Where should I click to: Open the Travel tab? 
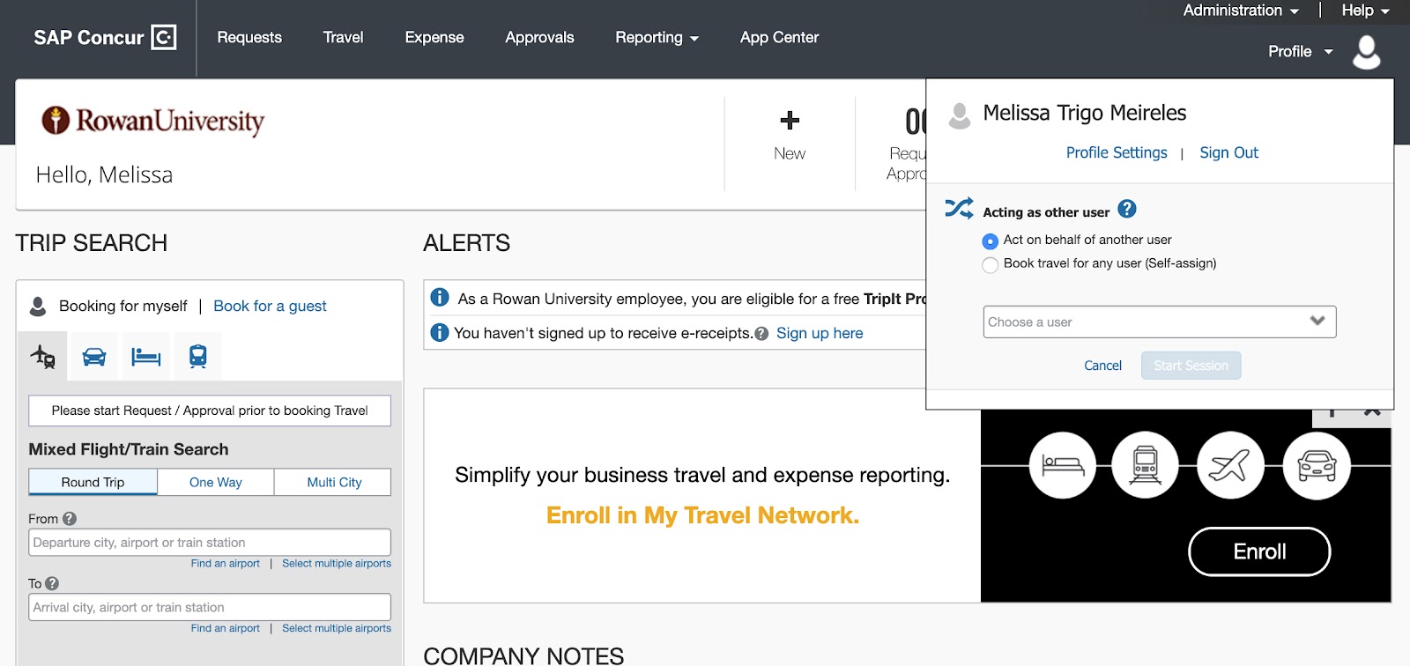343,37
